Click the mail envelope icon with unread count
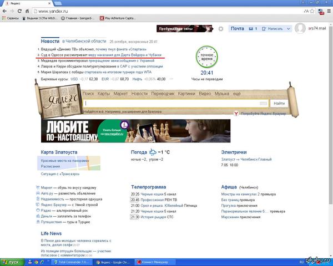Viewport: 333px width, 266px height. coord(249,29)
